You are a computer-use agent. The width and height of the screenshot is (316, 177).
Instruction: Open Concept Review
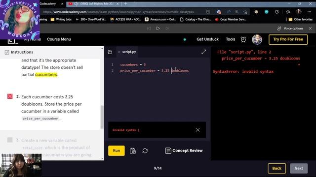184,151
